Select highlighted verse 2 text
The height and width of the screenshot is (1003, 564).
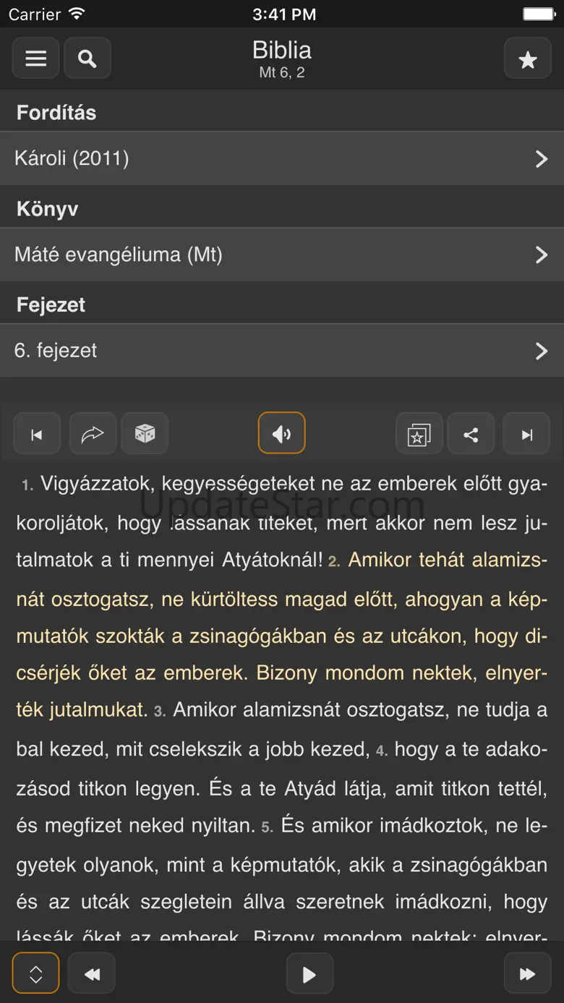pyautogui.click(x=282, y=636)
